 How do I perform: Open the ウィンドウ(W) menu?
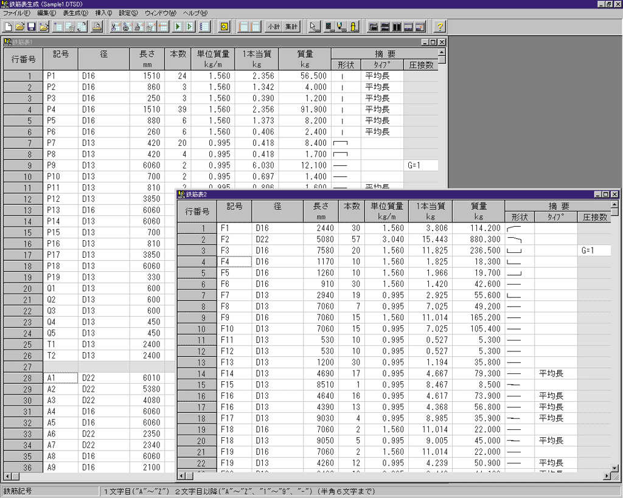click(x=161, y=13)
